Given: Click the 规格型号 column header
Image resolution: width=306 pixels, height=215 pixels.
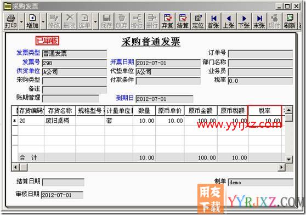Looking at the screenshot, I should tap(90, 111).
